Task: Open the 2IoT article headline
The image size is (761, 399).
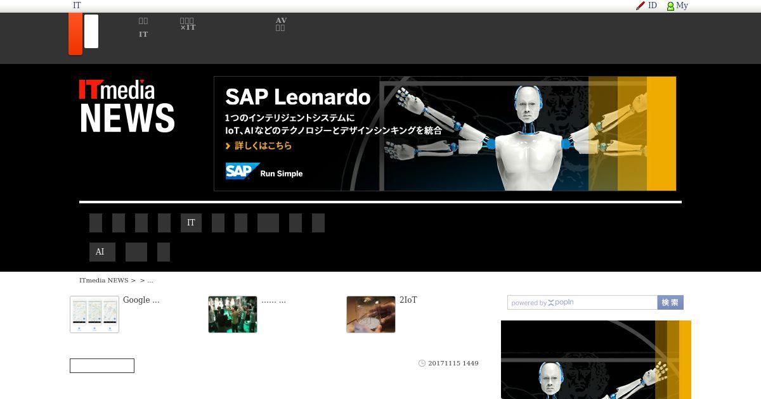Action: (x=408, y=300)
